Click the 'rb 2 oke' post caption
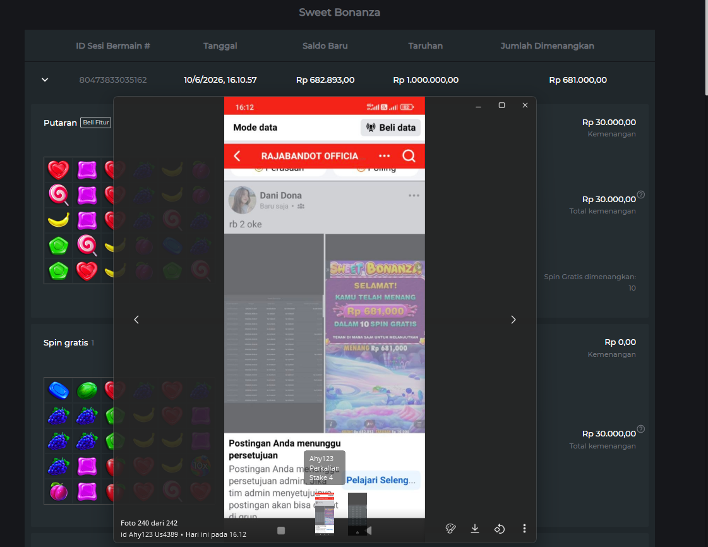This screenshot has height=547, width=708. click(245, 224)
